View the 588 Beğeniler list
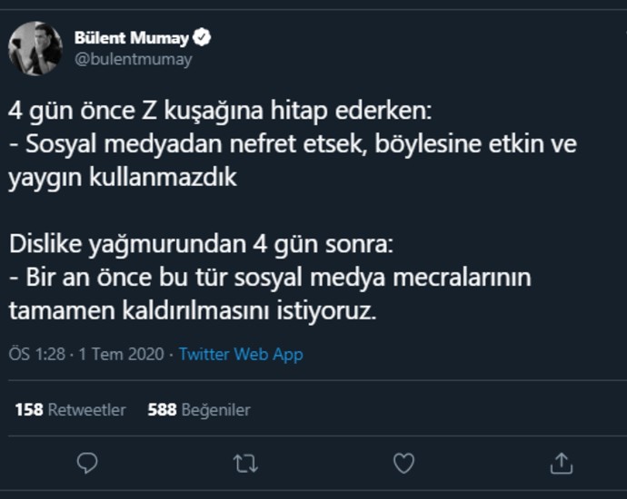Image resolution: width=627 pixels, height=499 pixels. point(198,410)
